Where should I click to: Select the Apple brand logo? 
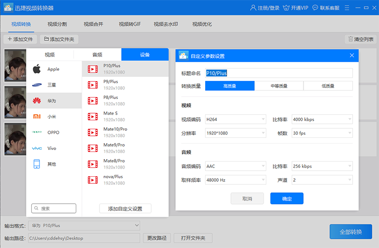click(x=37, y=69)
